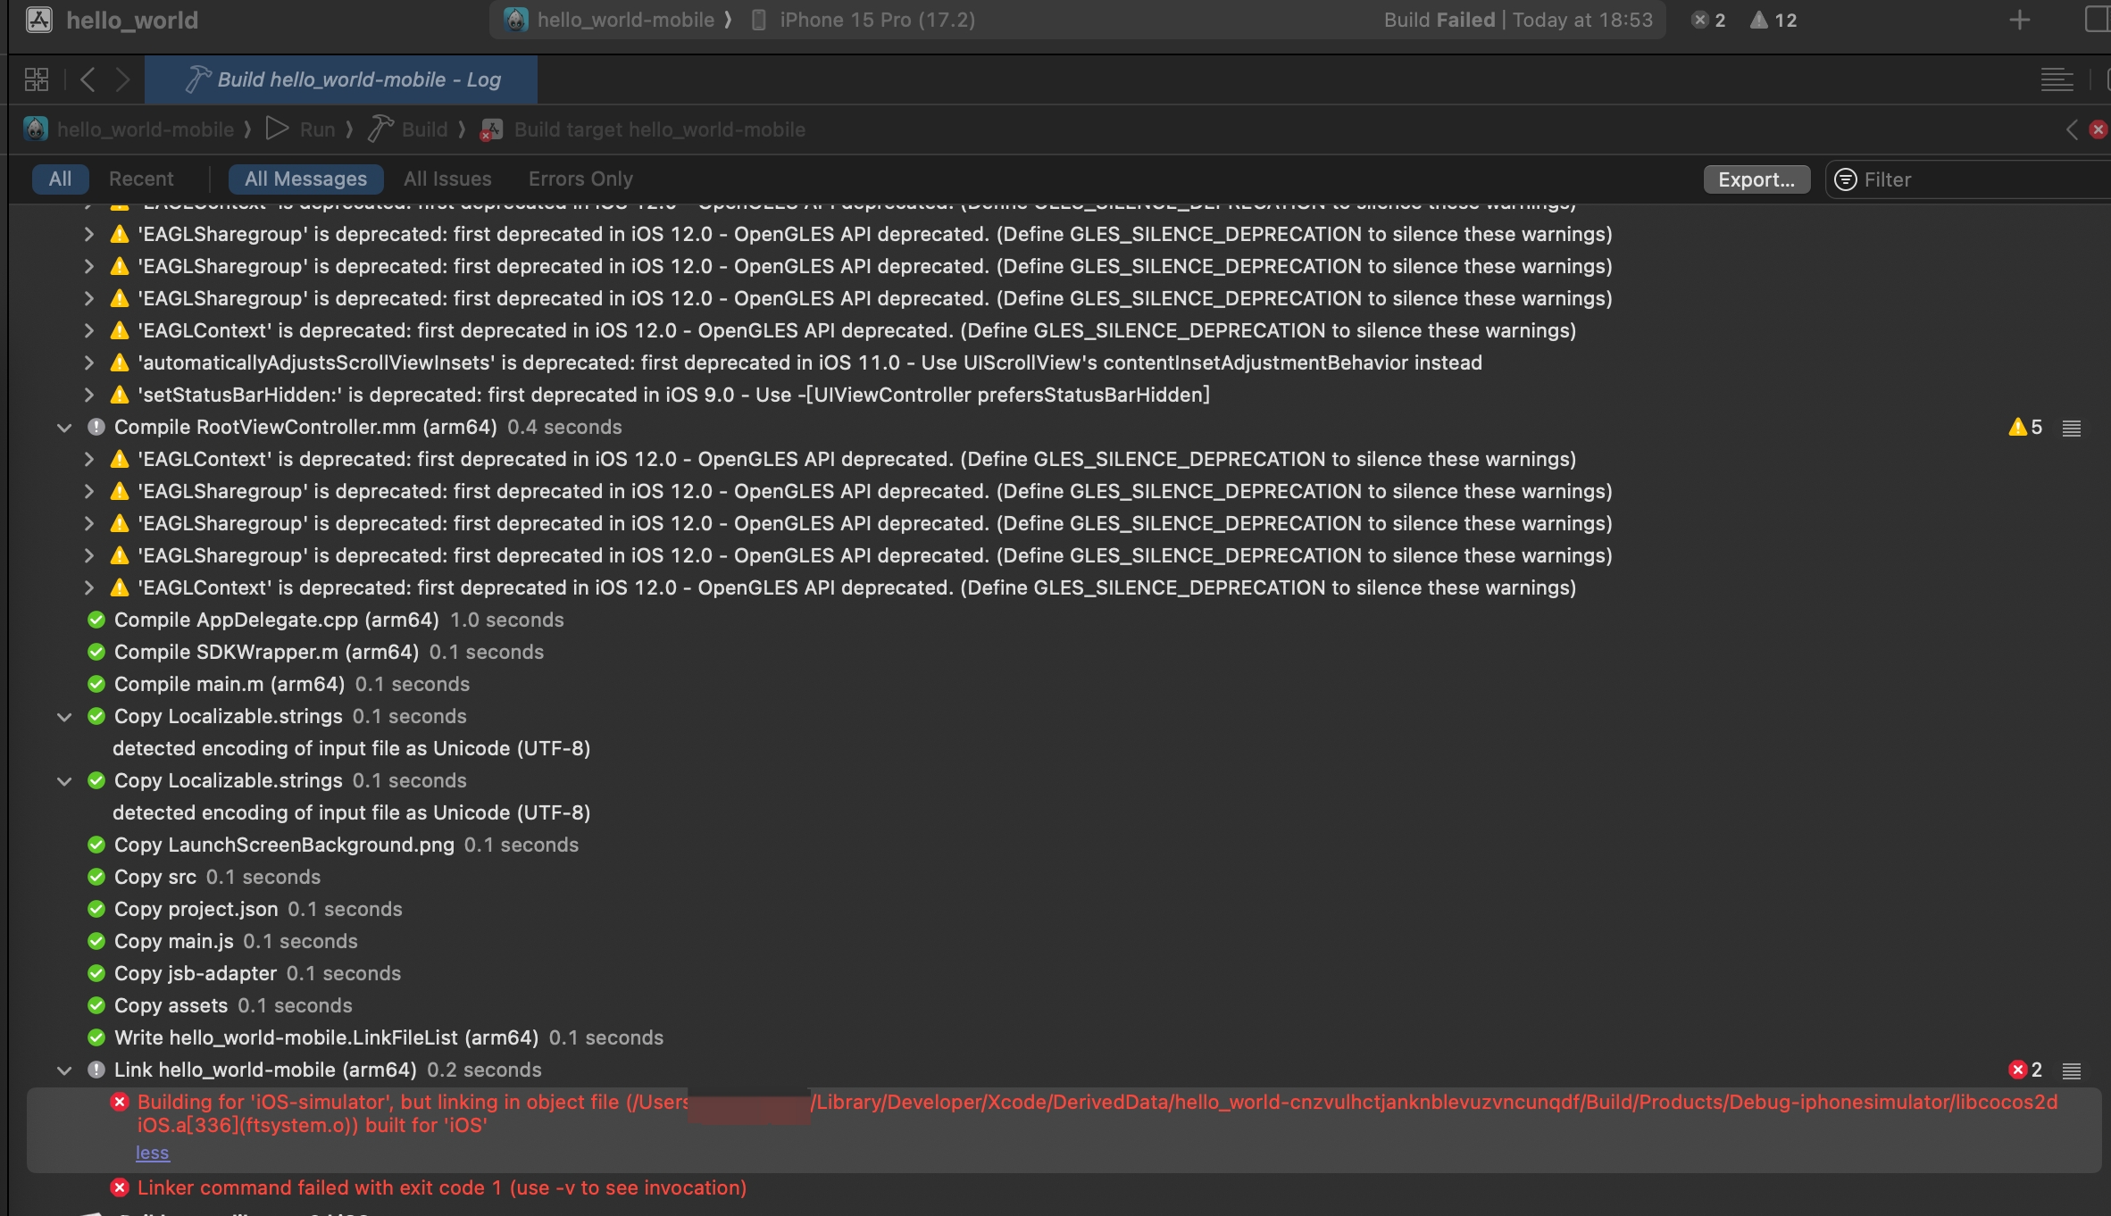Click the related items grid icon
The width and height of the screenshot is (2111, 1216).
coord(37,79)
